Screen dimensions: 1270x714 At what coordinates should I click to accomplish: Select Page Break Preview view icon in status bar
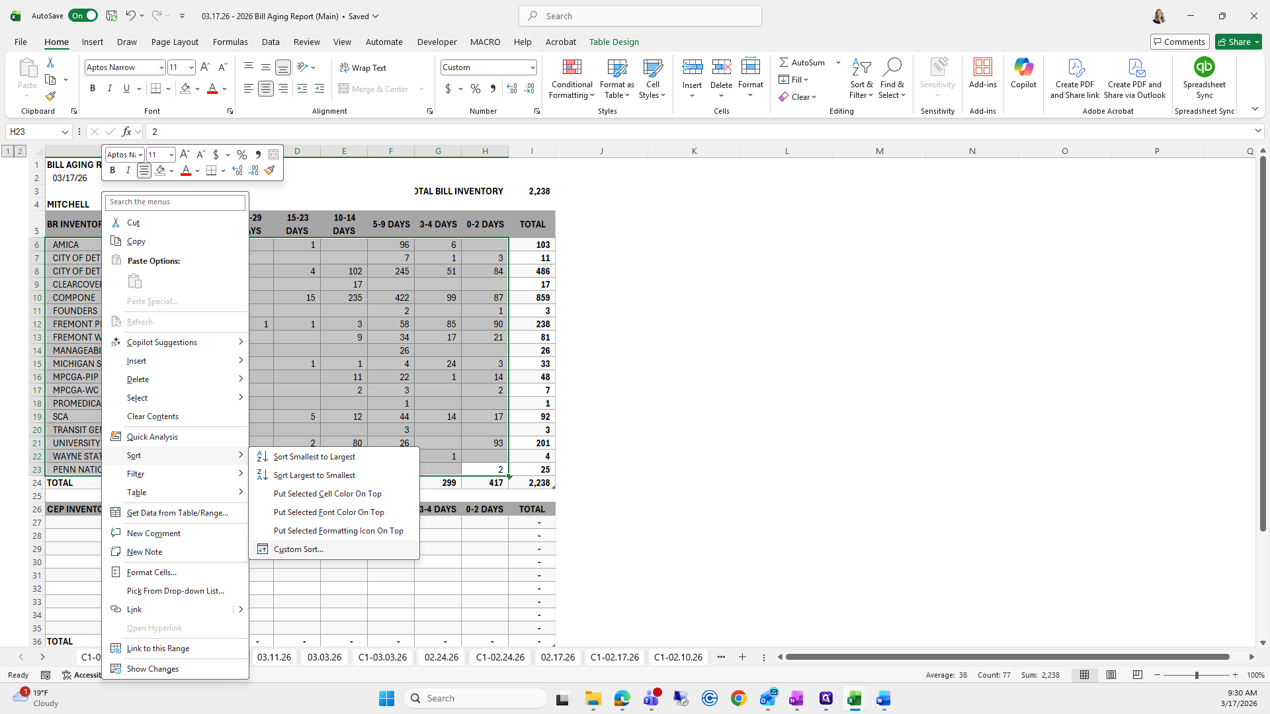pyautogui.click(x=1138, y=675)
